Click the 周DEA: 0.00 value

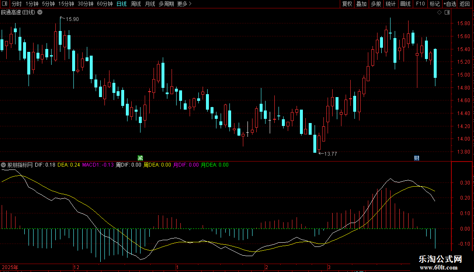[x=157, y=165]
